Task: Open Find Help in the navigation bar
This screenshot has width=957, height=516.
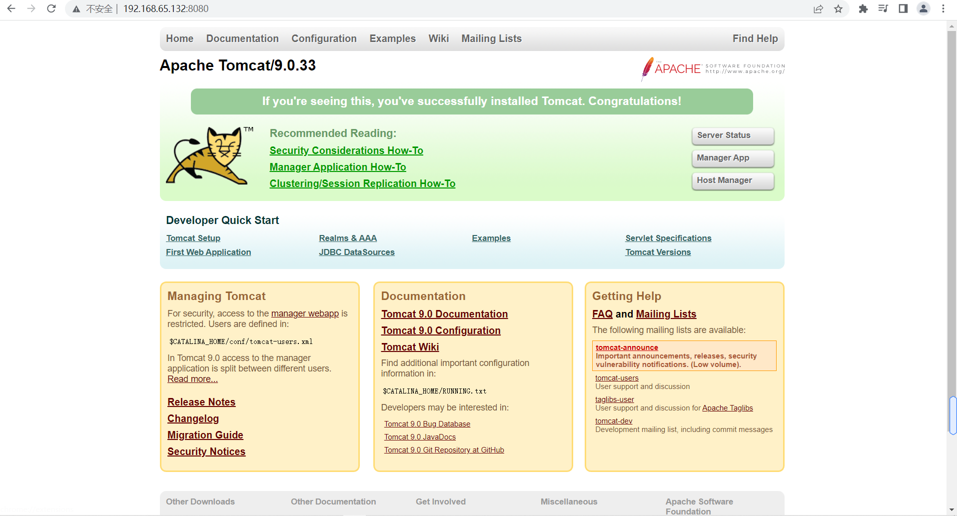Action: (x=755, y=38)
